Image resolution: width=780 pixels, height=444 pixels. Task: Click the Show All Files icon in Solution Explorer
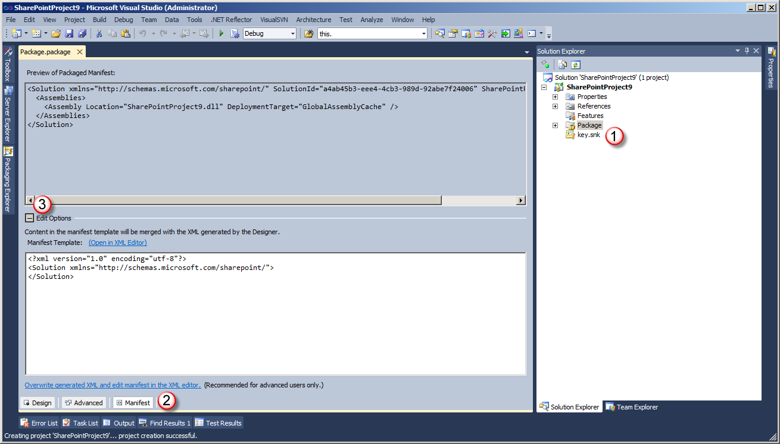(563, 64)
